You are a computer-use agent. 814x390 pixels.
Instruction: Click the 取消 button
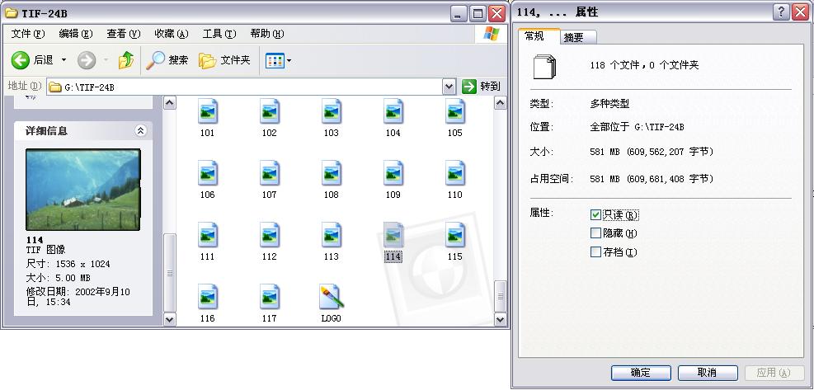click(708, 373)
